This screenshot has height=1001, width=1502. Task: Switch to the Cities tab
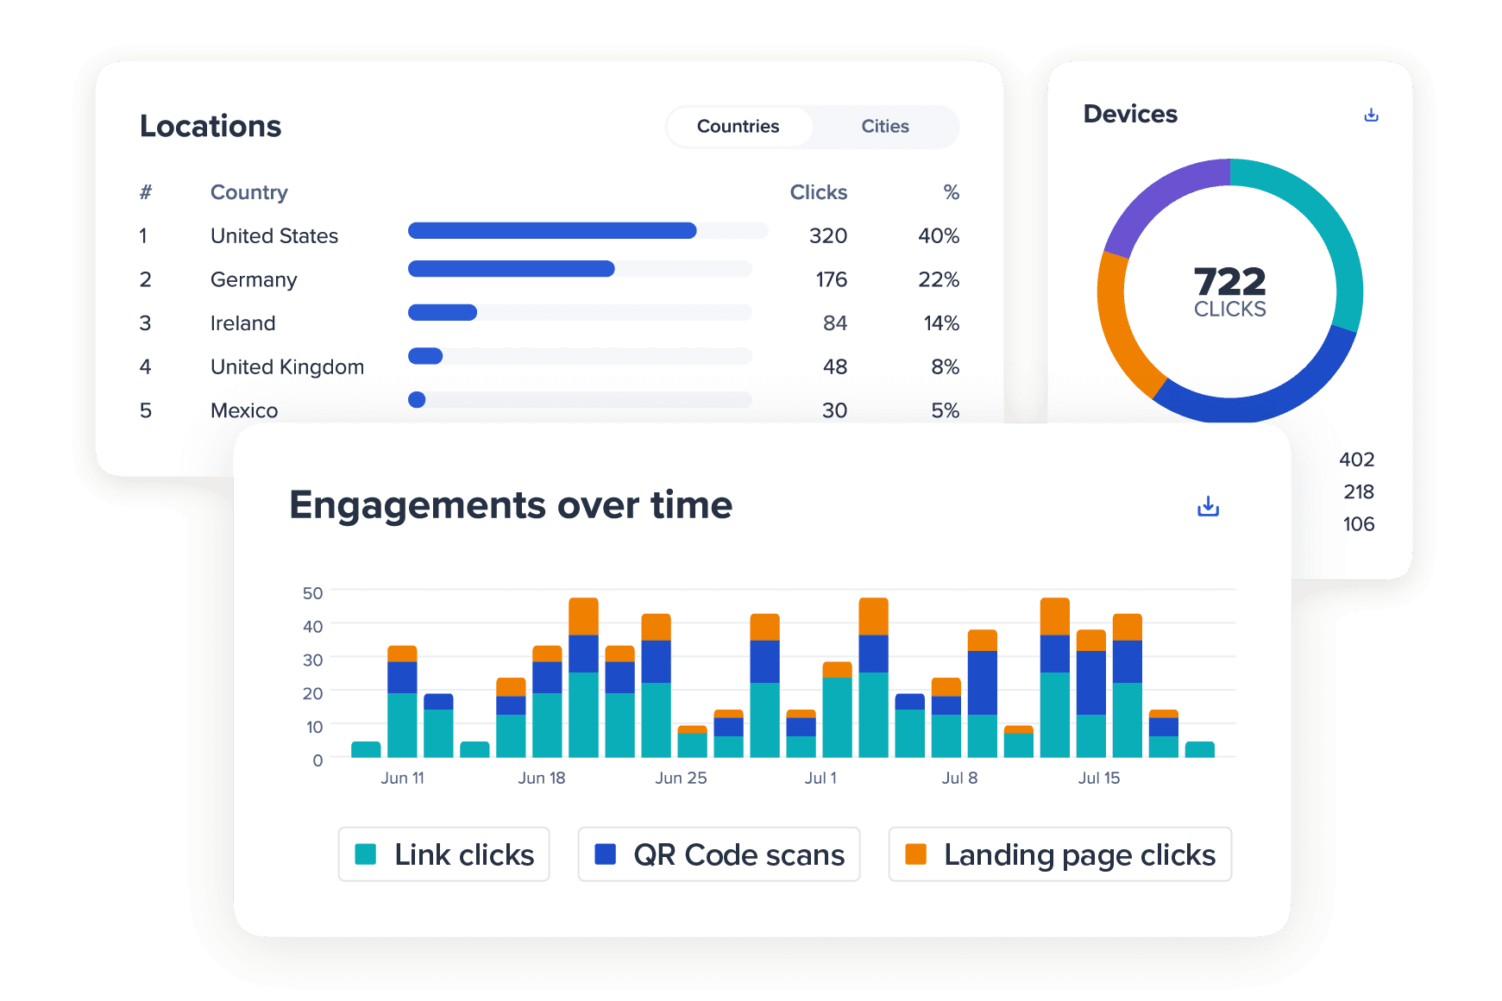click(x=885, y=127)
